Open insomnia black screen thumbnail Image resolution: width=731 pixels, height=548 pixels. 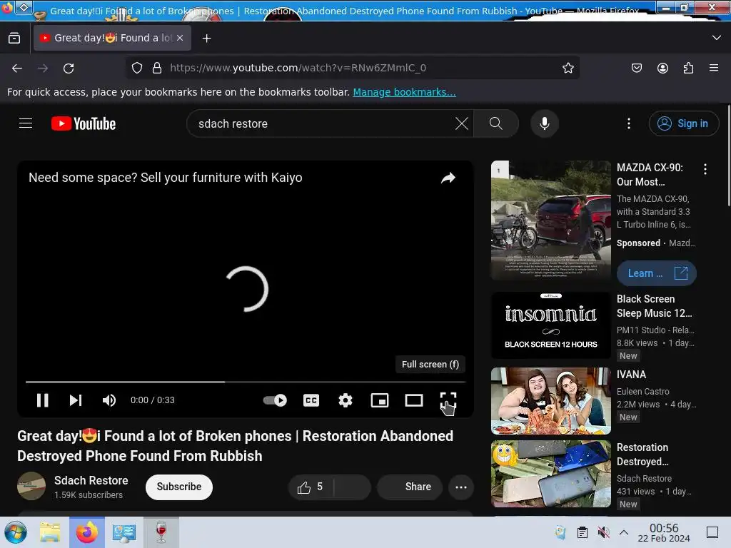tap(550, 325)
